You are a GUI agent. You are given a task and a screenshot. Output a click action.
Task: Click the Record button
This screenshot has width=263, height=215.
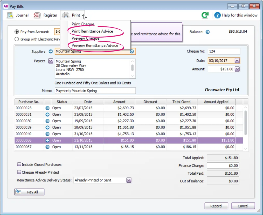tap(216, 206)
